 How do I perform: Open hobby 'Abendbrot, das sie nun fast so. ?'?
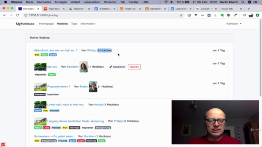tap(56, 50)
